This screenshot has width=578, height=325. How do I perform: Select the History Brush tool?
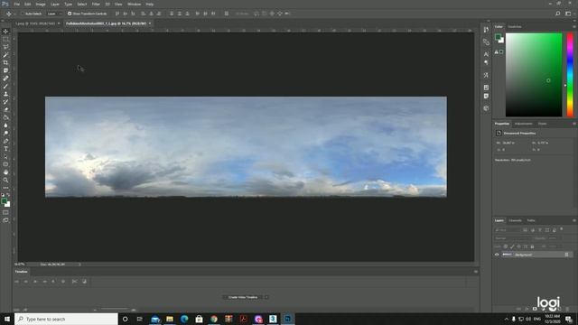pos(5,102)
